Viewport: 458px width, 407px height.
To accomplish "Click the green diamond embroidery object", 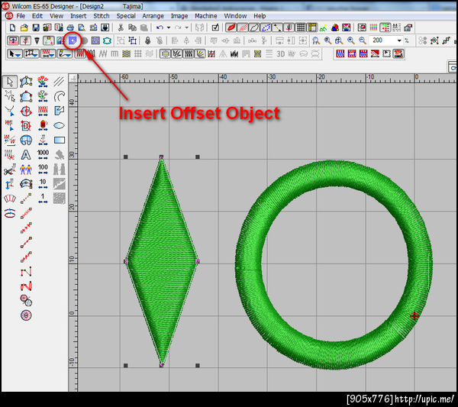I will coord(162,261).
